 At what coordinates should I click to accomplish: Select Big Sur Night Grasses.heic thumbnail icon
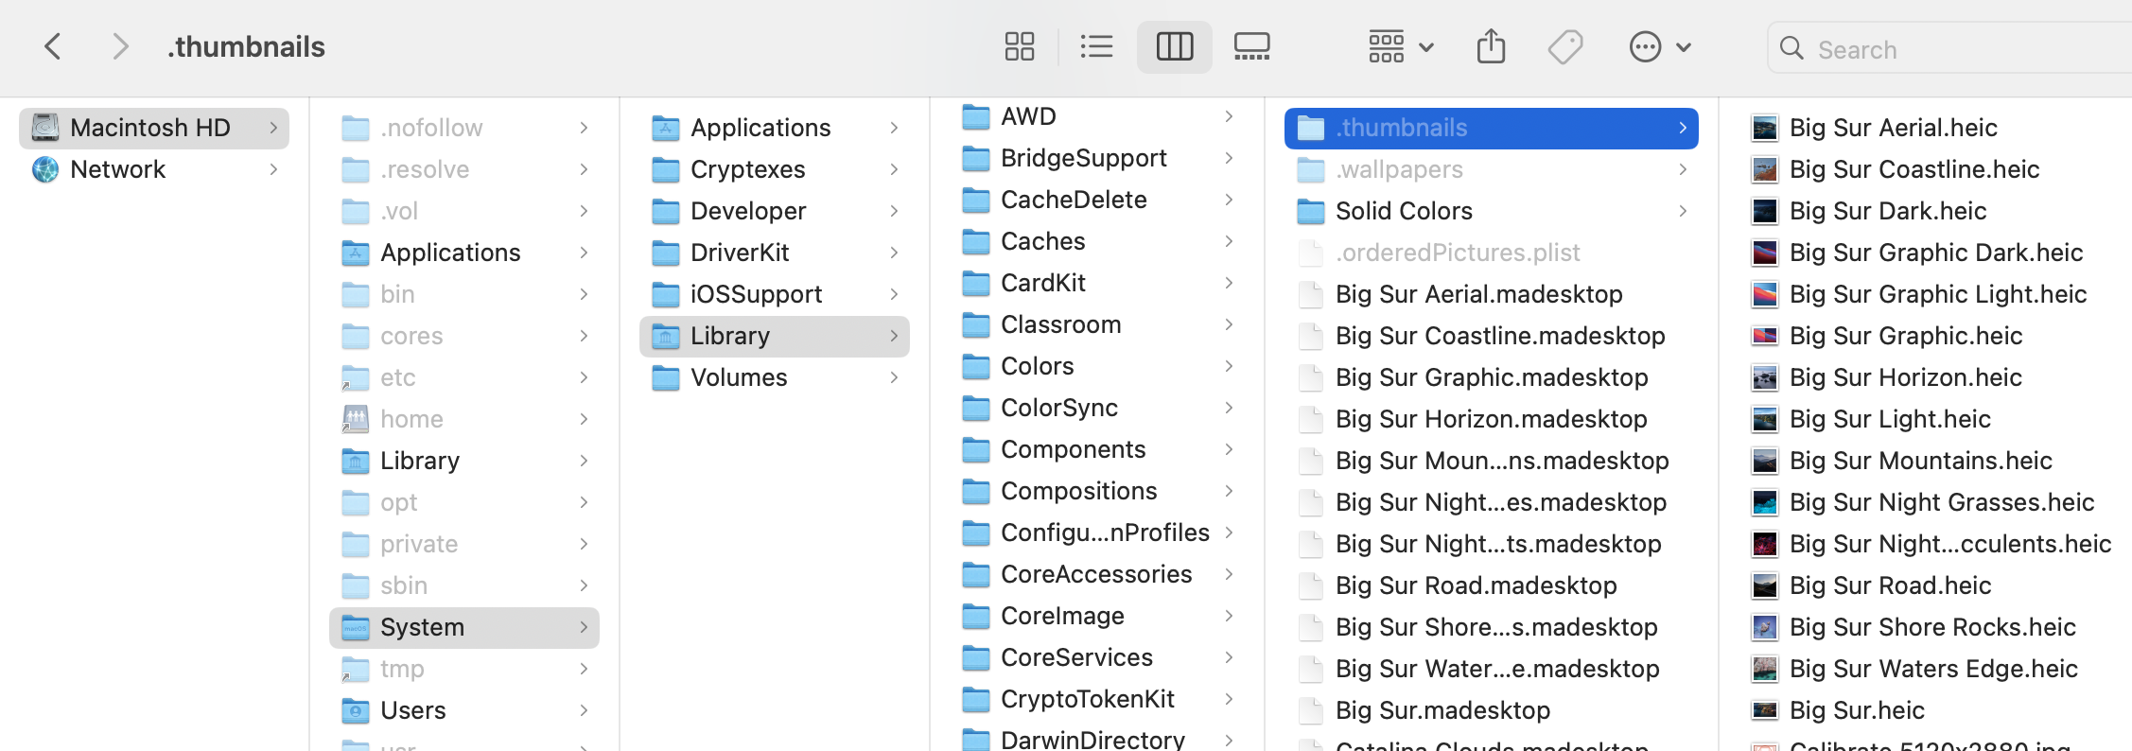pos(1765,502)
